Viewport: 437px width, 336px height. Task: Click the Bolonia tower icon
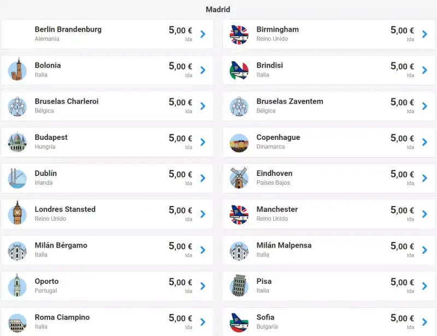[x=17, y=70]
